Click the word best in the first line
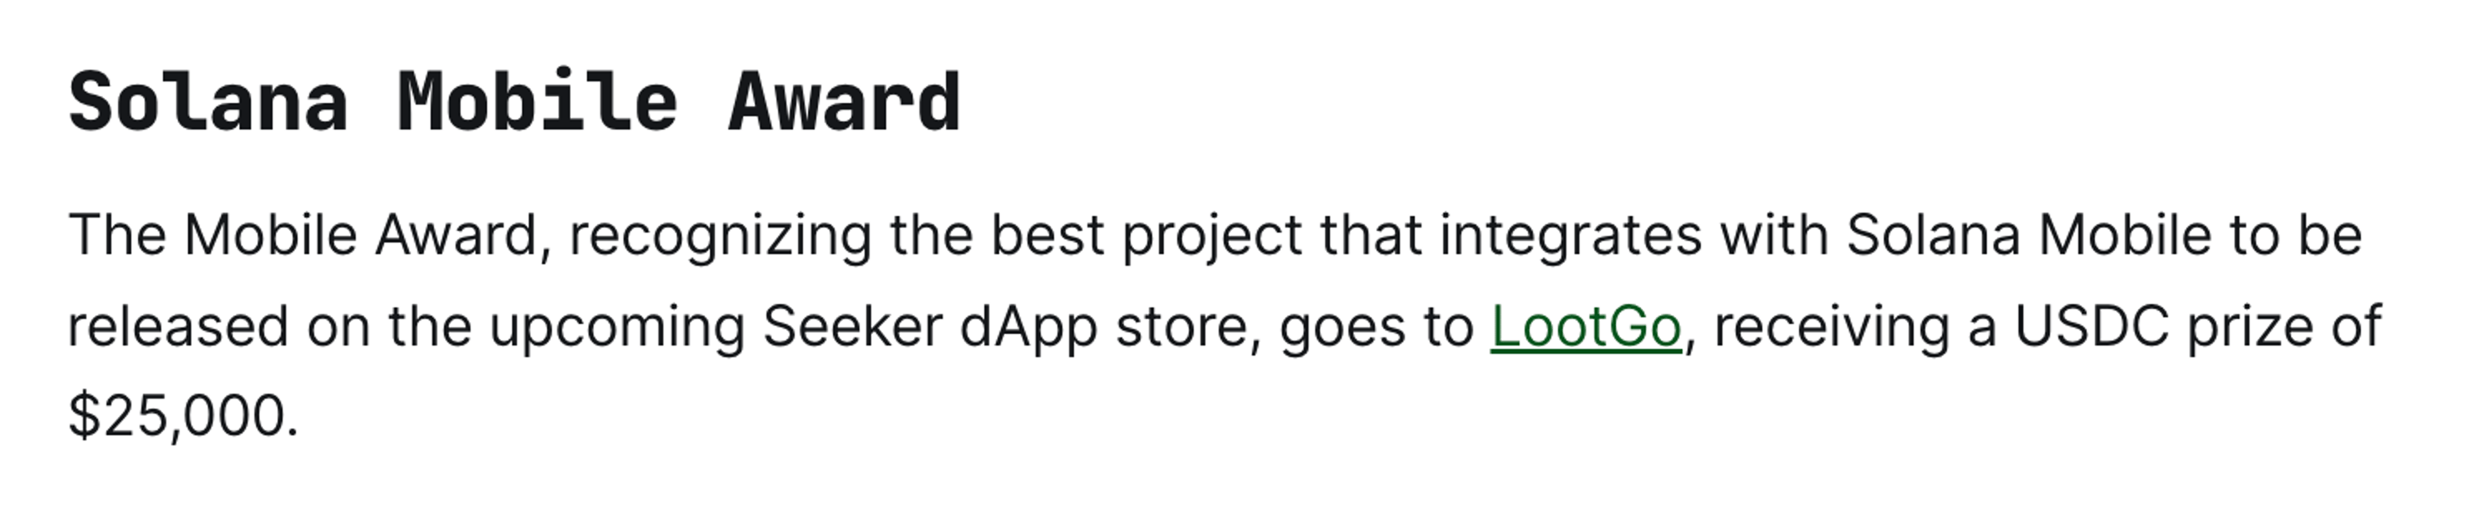 click(1047, 235)
